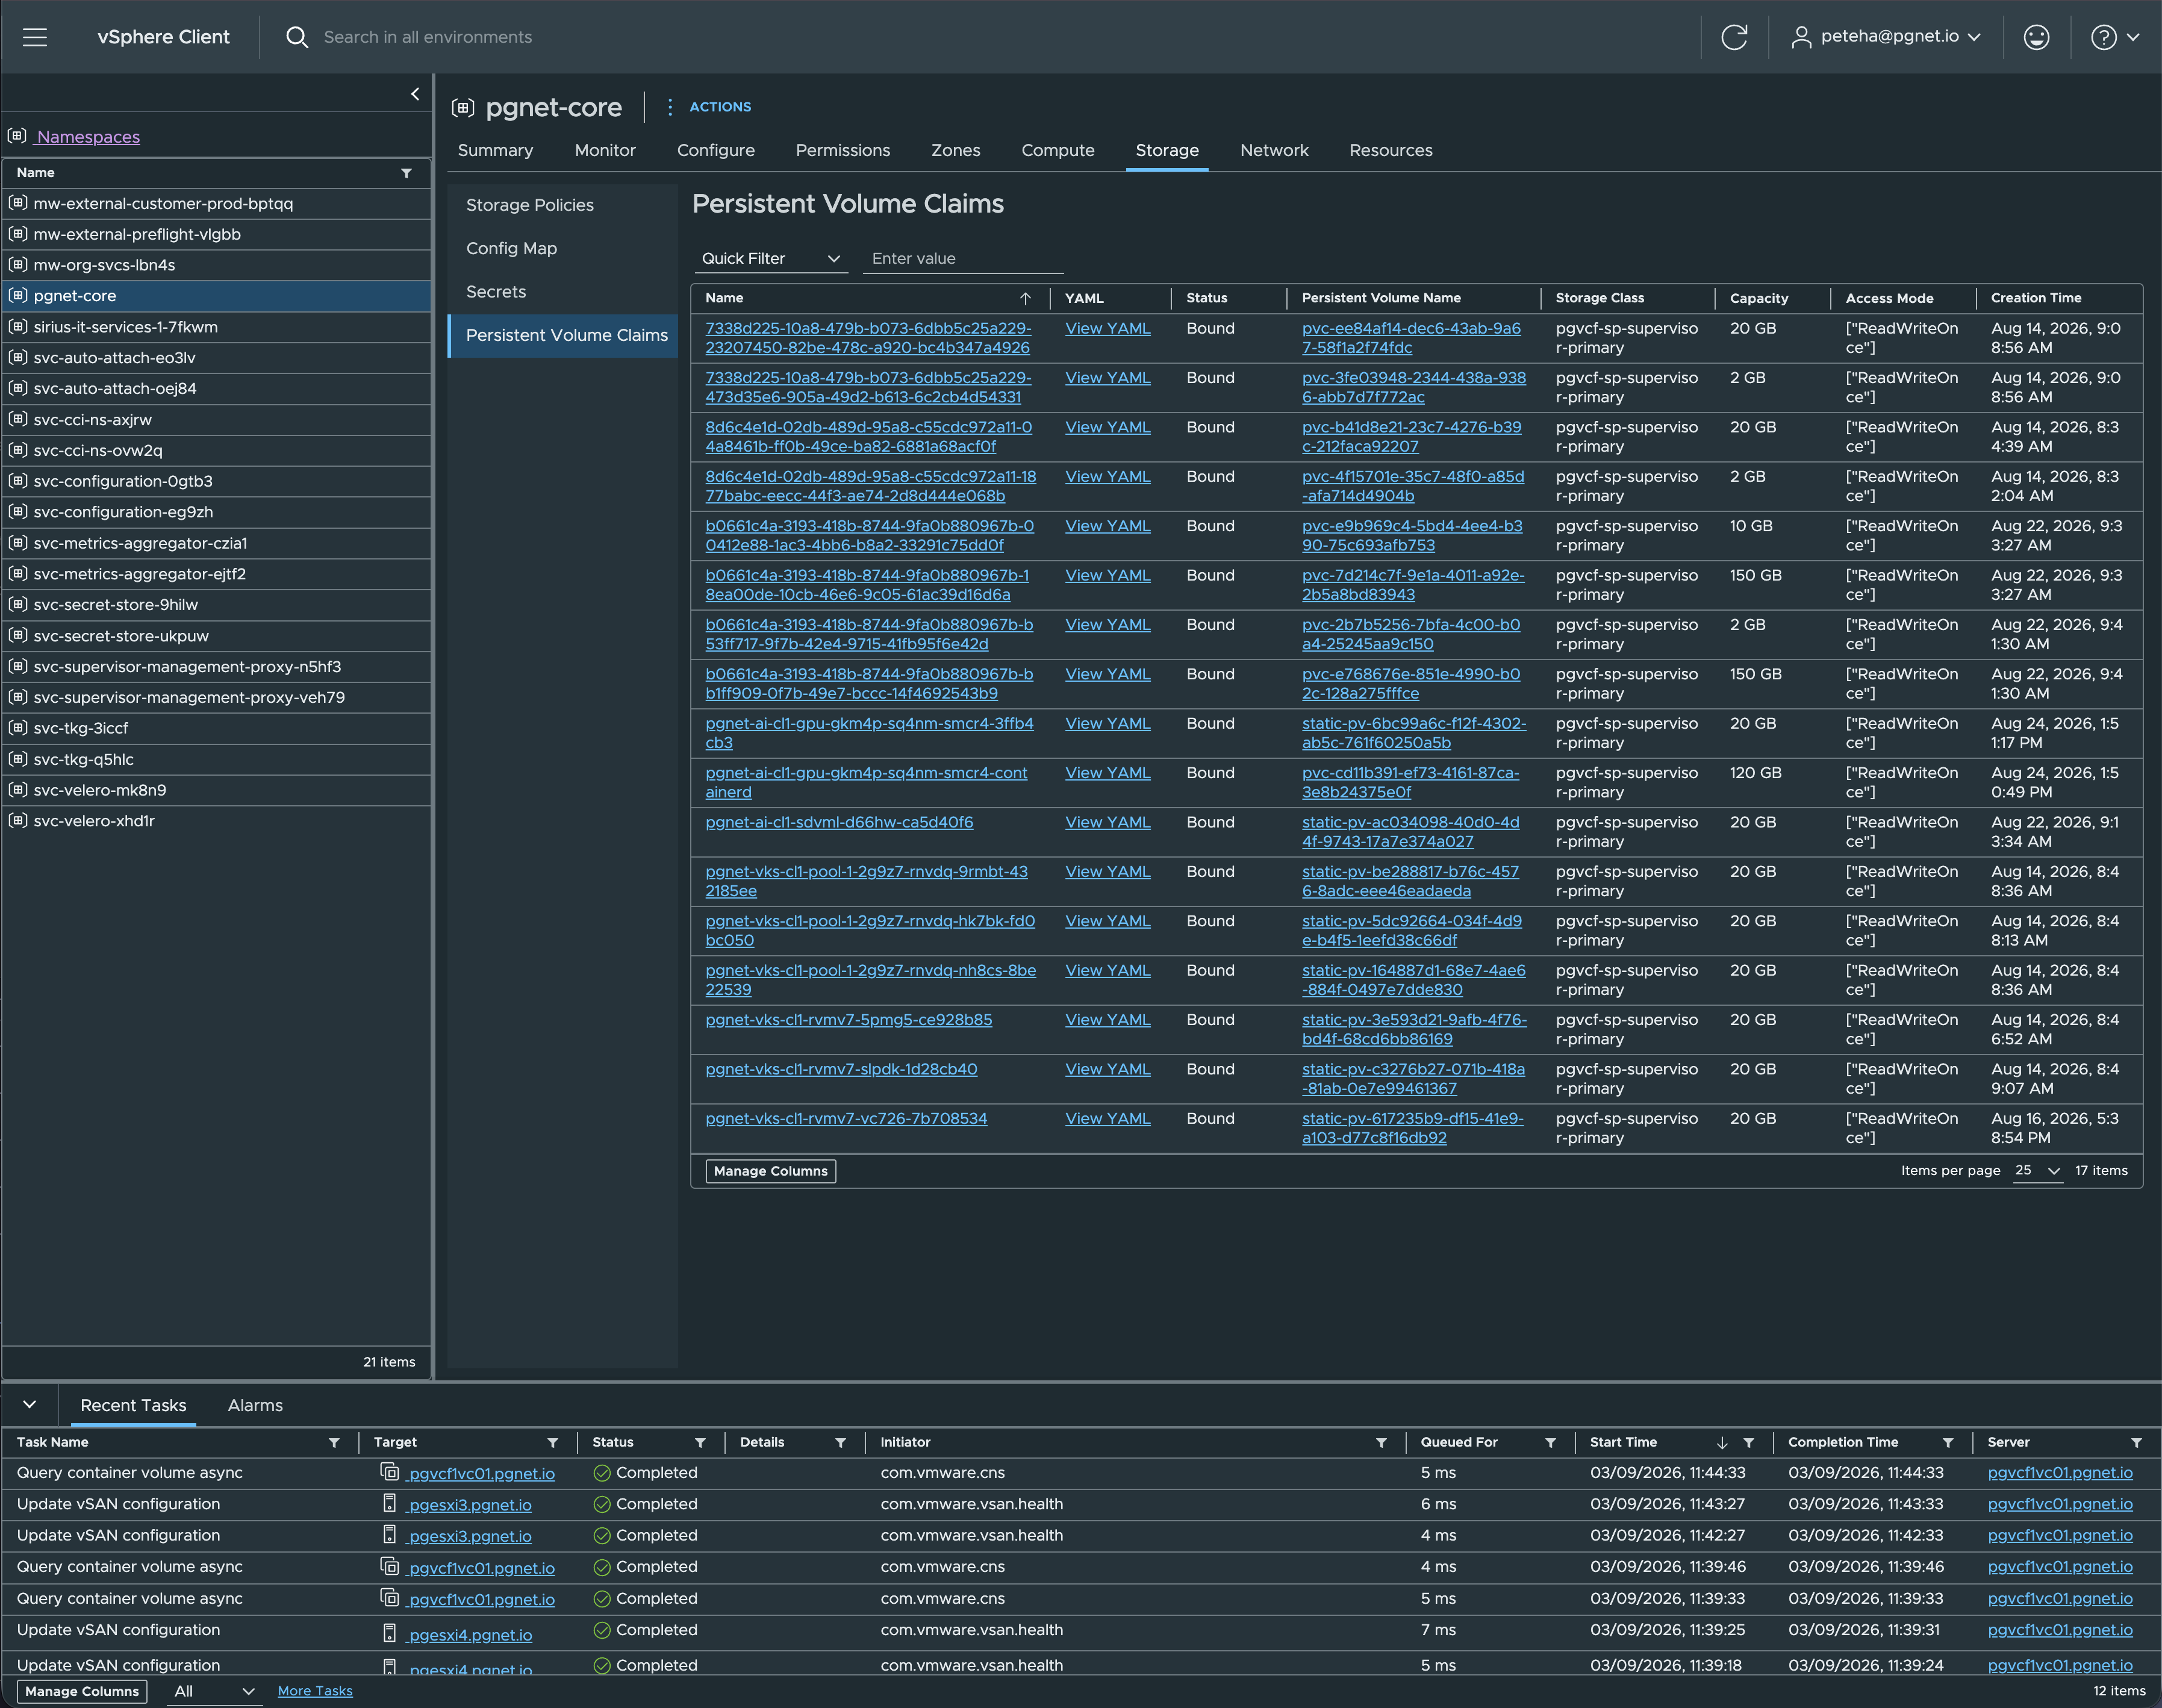Click the Capacity column header
2162x1708 pixels.
click(x=1758, y=298)
